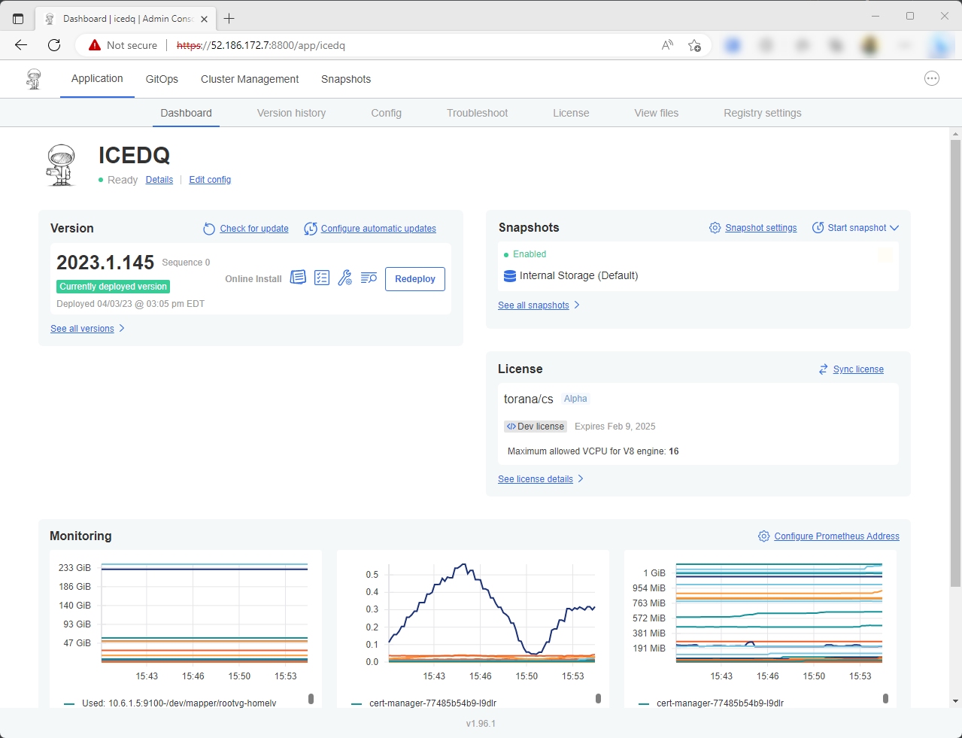Click the Redeploy button
Screen dimensions: 962x738
(415, 279)
